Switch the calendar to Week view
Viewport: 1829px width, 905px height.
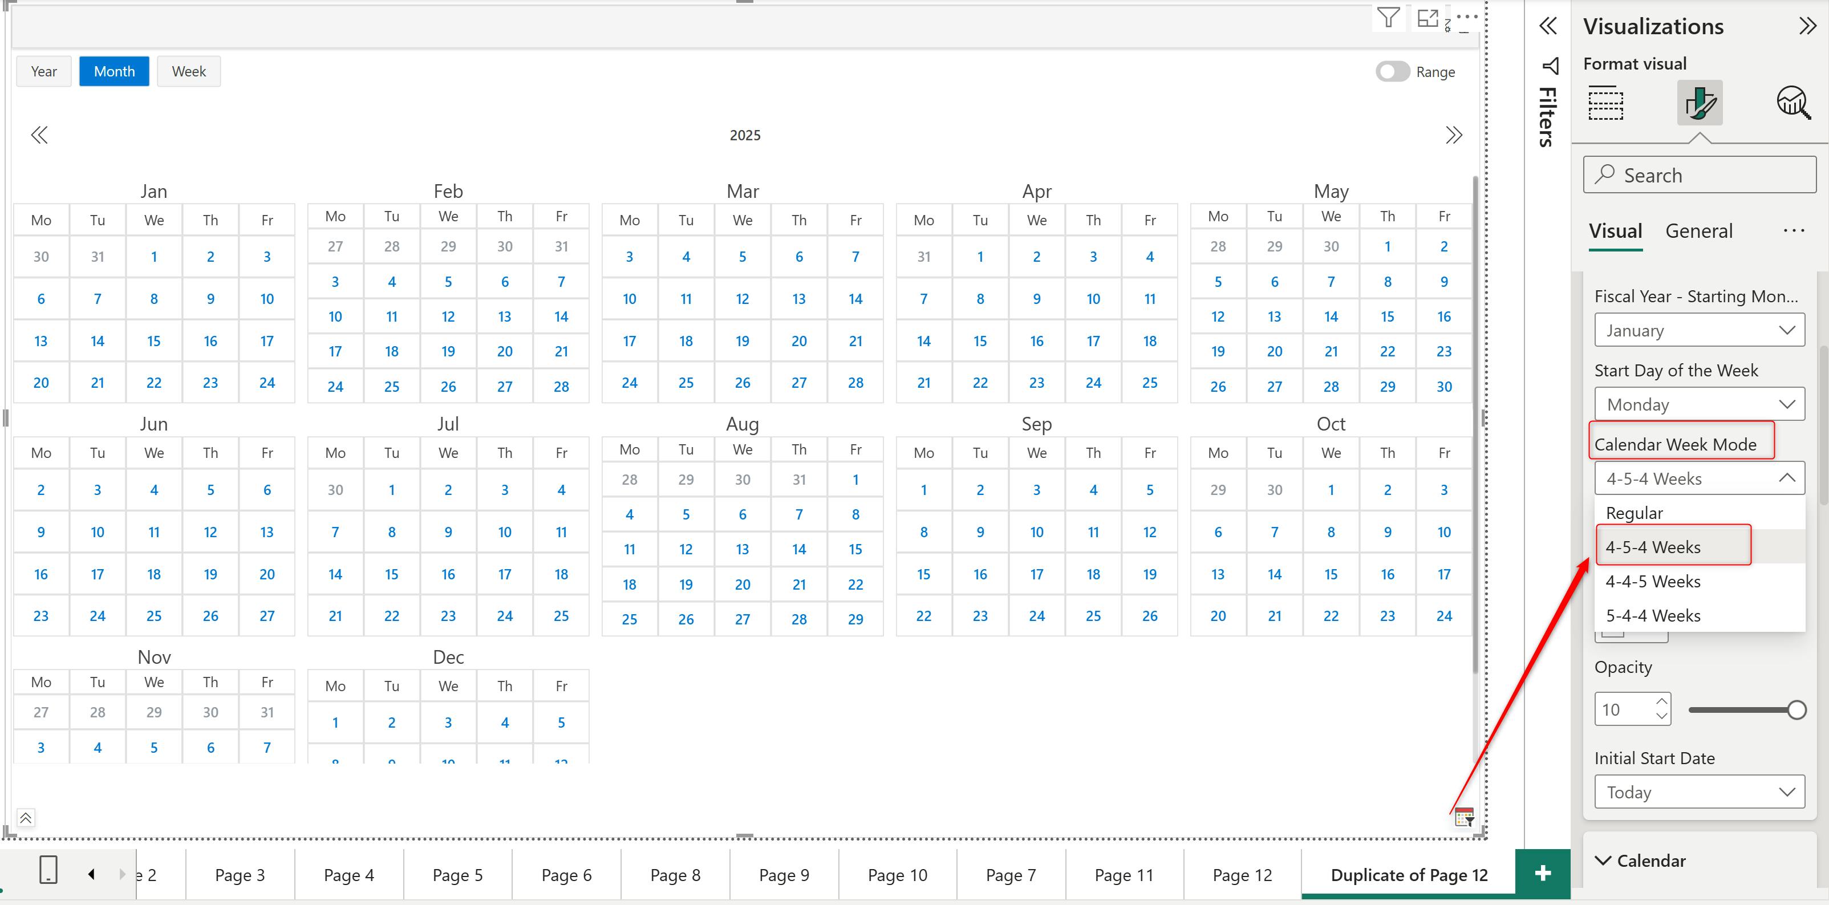click(189, 72)
